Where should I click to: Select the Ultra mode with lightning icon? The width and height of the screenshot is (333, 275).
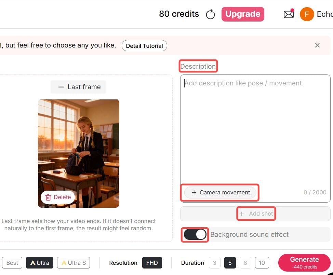click(39, 263)
